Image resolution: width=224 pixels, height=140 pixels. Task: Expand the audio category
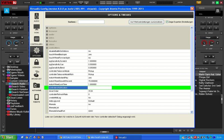(x=47, y=34)
